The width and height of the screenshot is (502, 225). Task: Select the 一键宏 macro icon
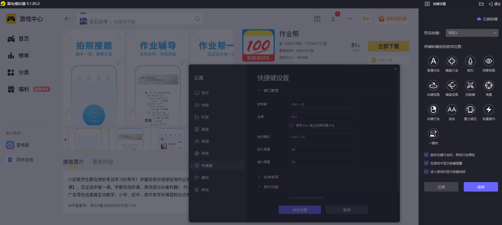(x=433, y=134)
